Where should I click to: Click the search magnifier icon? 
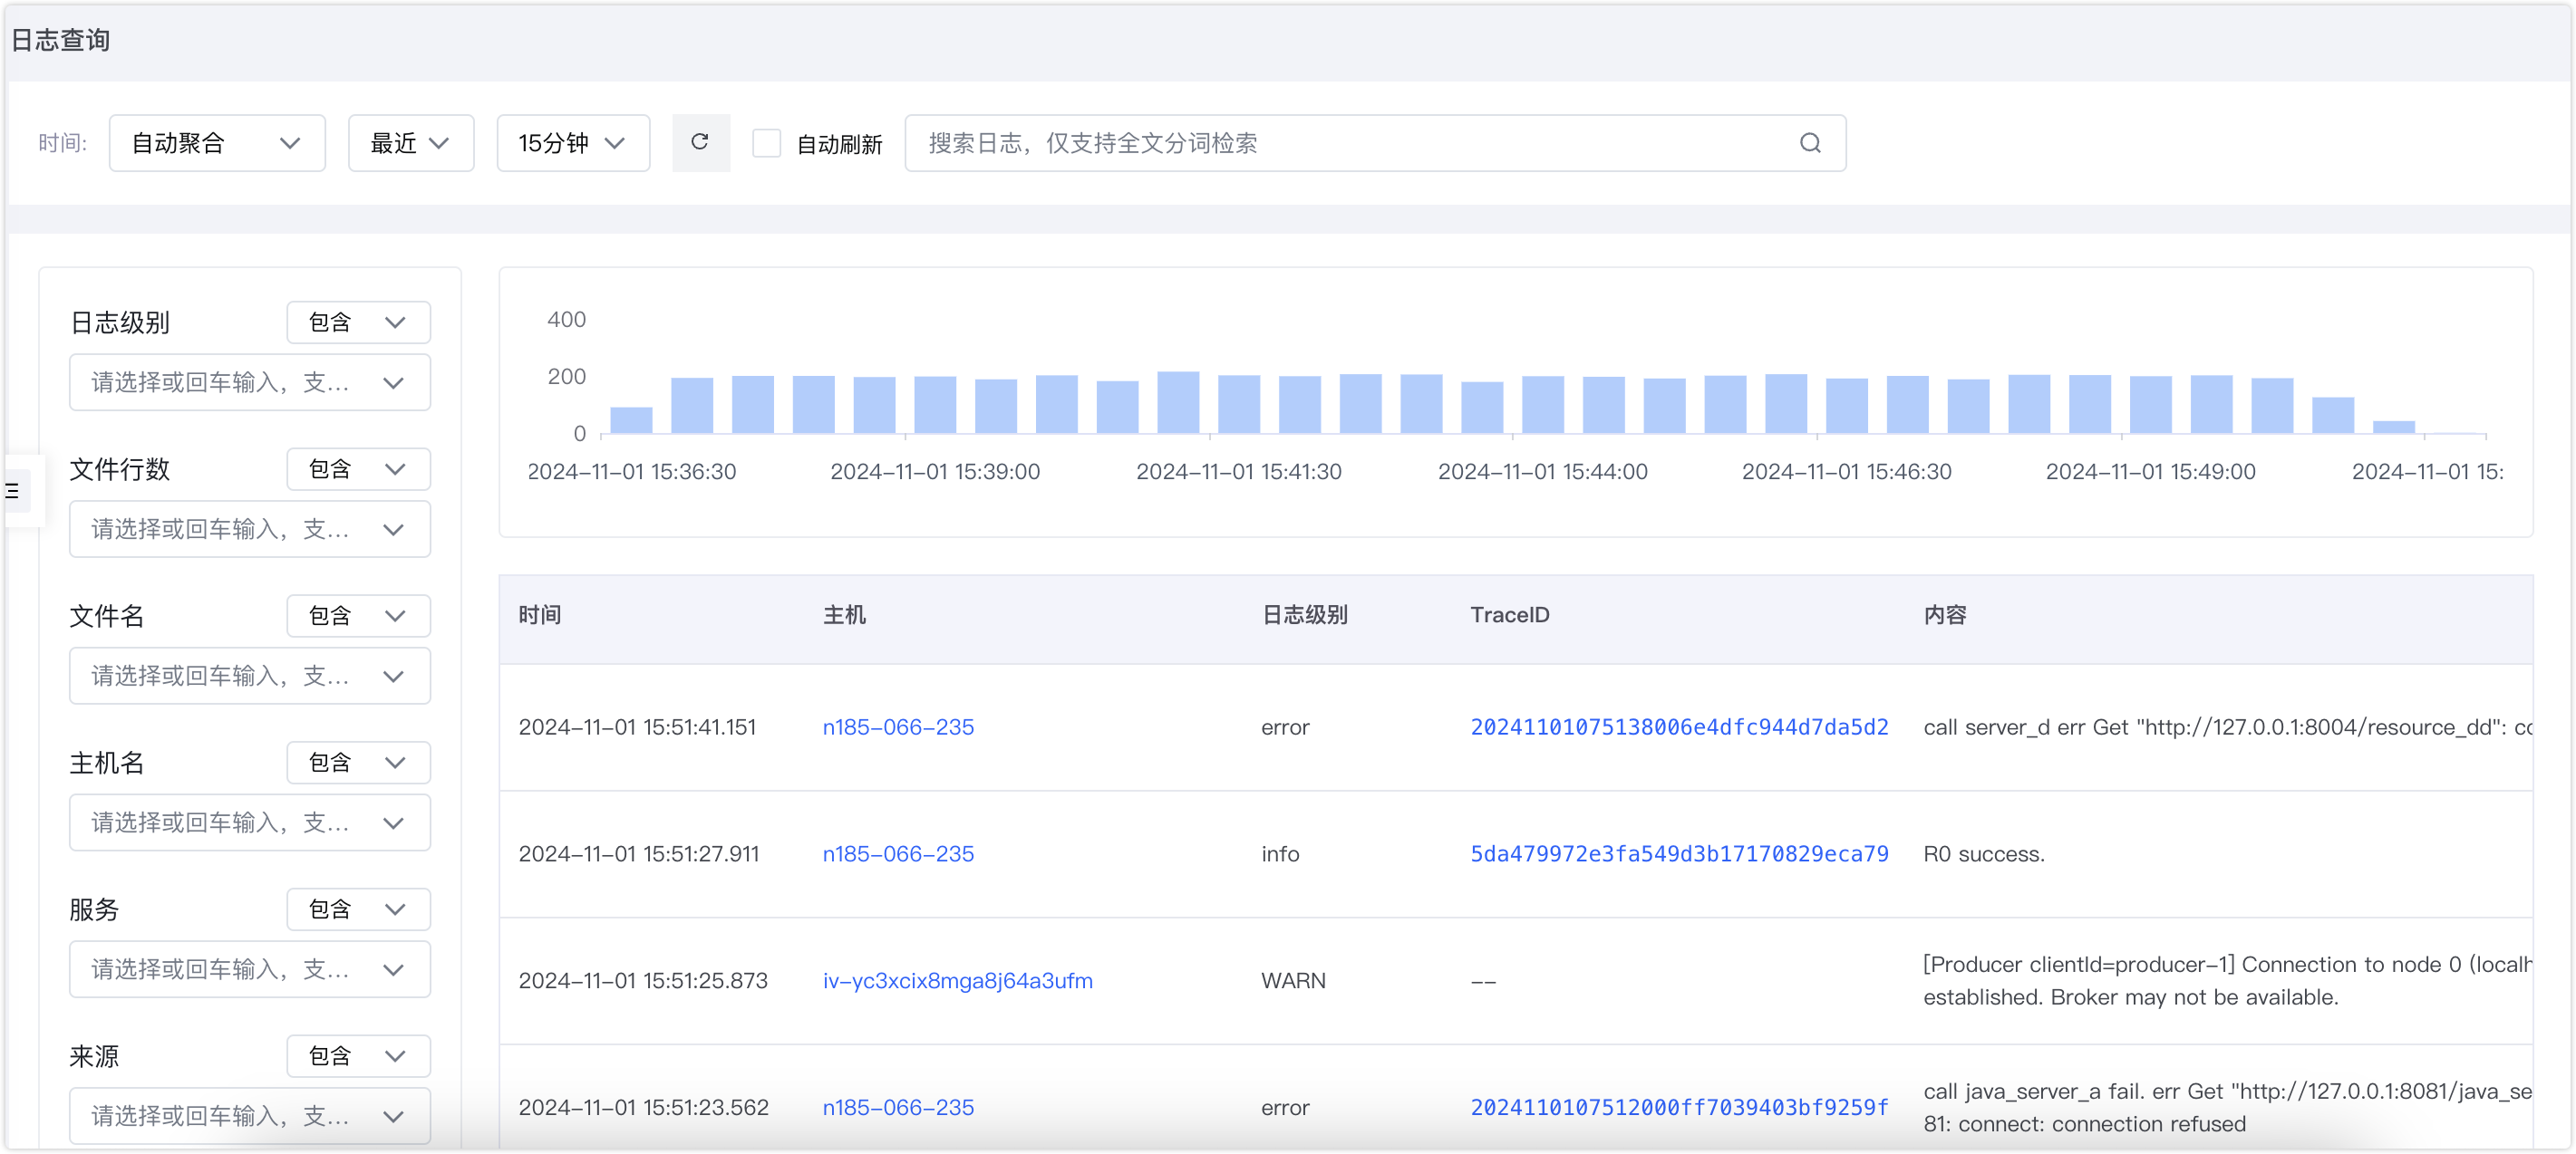1810,143
